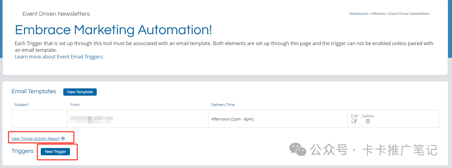
Task: Open Affiliates from the breadcrumb trail
Action: pos(378,14)
